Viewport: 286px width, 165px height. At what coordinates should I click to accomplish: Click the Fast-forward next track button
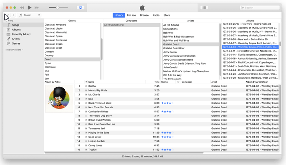(37, 8)
